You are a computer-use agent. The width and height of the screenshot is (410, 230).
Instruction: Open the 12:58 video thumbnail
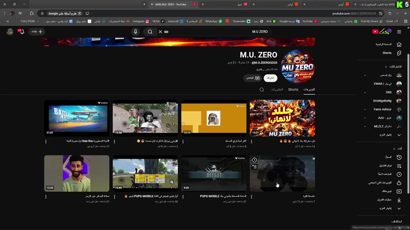coord(145,118)
